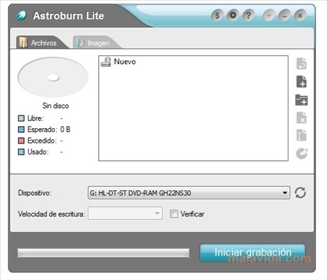Click the title bar drop-down arrow button
327x280 pixels.
[269, 15]
